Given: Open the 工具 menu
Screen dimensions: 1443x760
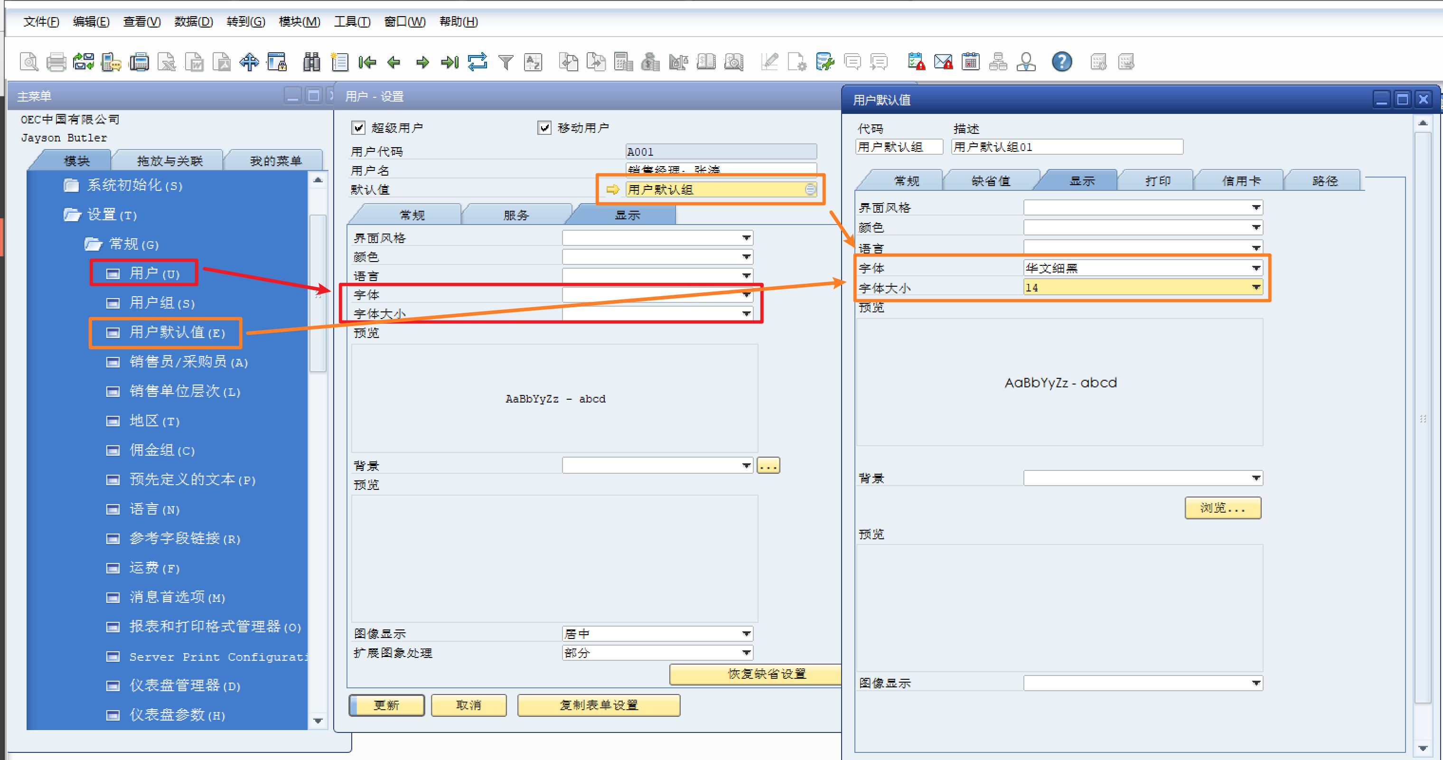Looking at the screenshot, I should pos(352,21).
